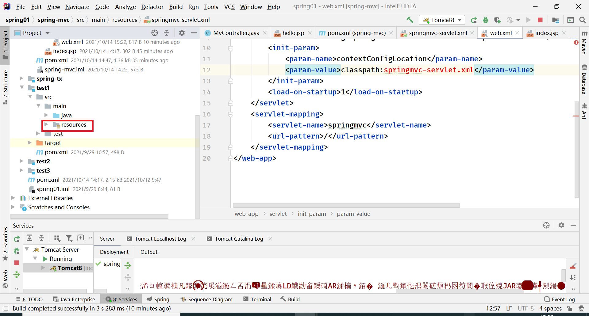Toggle the Favorites side panel button
This screenshot has width=589, height=316.
pos(5,243)
